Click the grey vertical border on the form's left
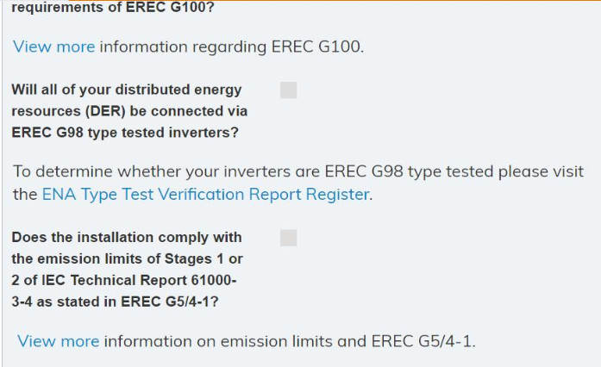The width and height of the screenshot is (601, 367). 2,183
